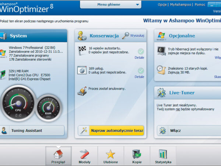
Task: Click the Przegląd house icon
Action: click(x=58, y=154)
